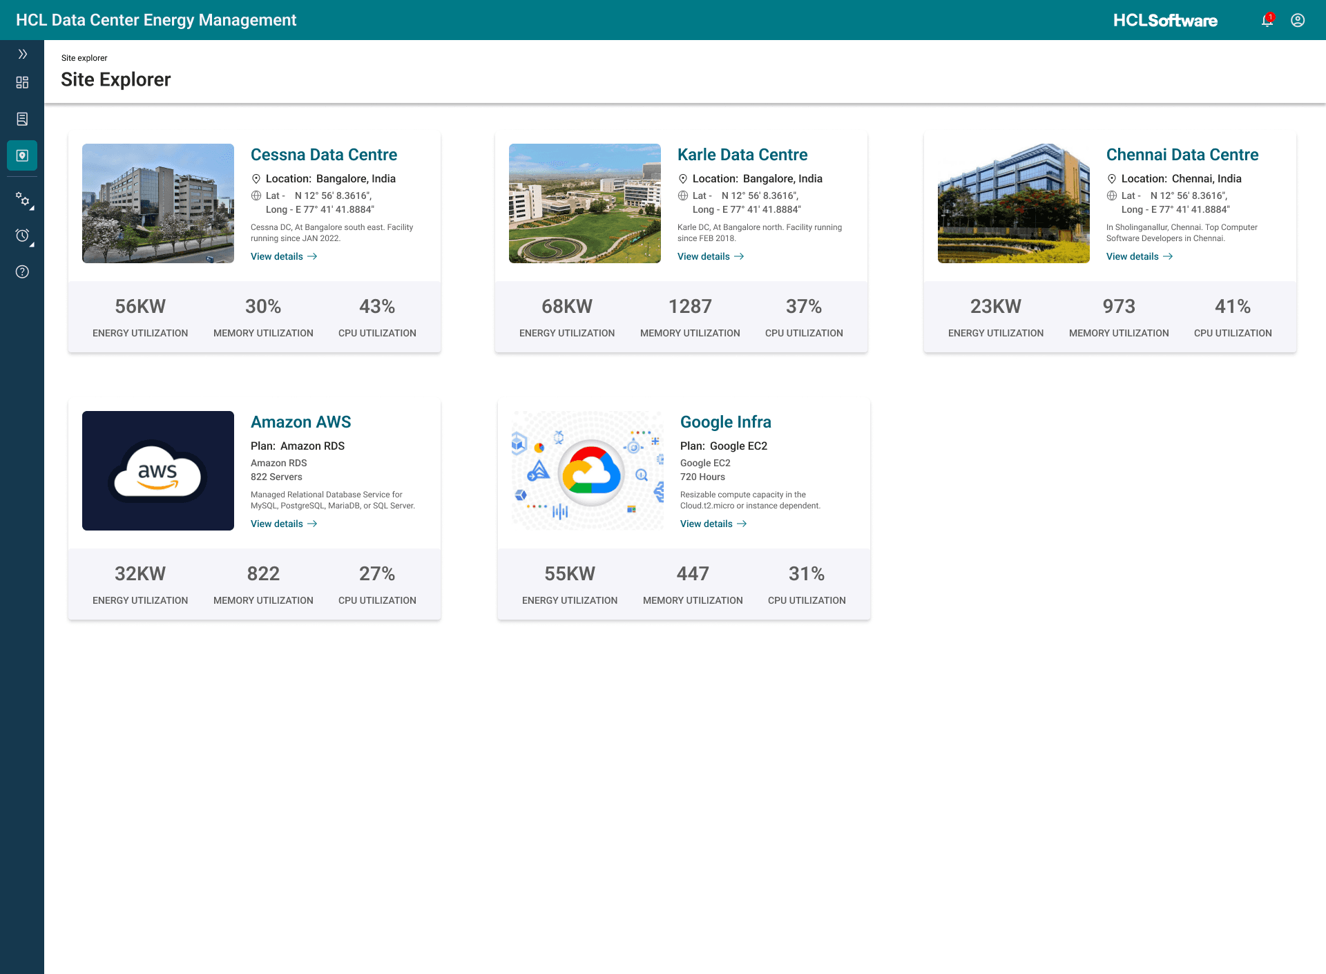Click the 41% CPU utilization value
This screenshot has height=974, width=1326.
[1233, 307]
